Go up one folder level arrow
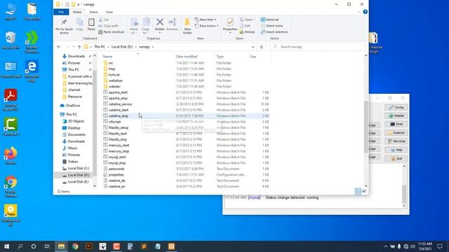This screenshot has width=449, height=252. [79, 47]
